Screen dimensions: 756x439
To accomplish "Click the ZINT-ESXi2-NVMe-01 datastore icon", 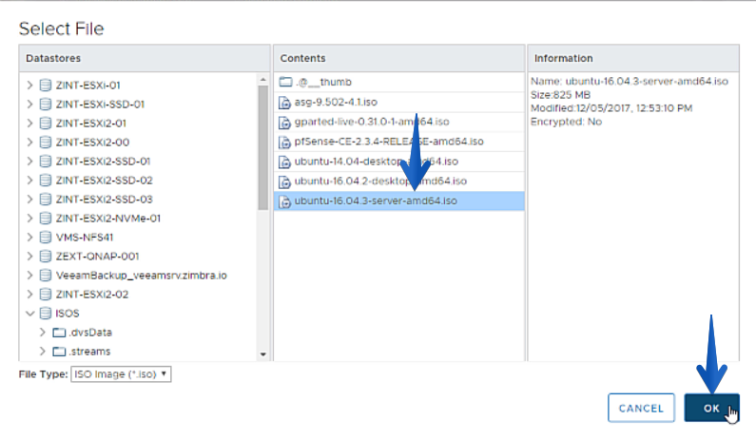I will 46,219.
